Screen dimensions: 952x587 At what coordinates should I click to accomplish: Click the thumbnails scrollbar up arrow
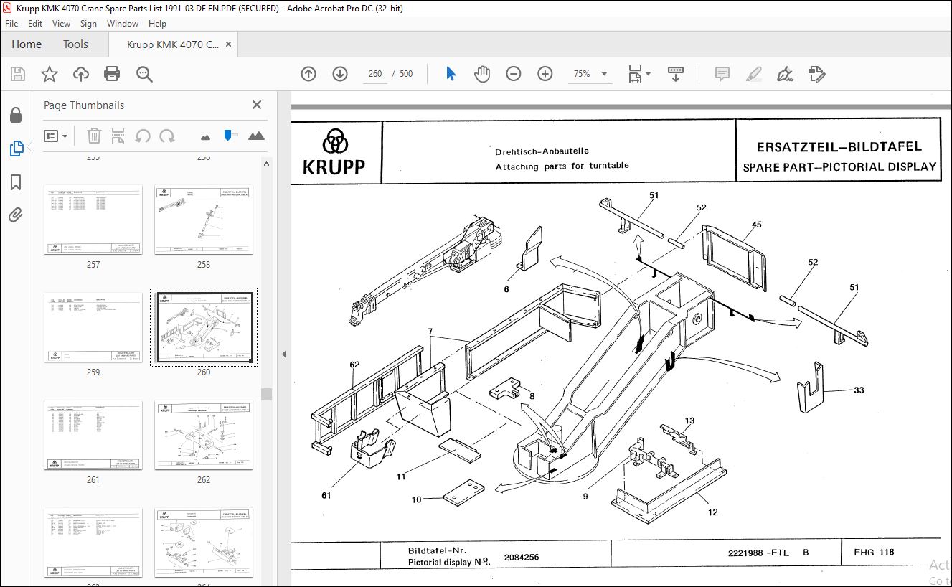(266, 163)
